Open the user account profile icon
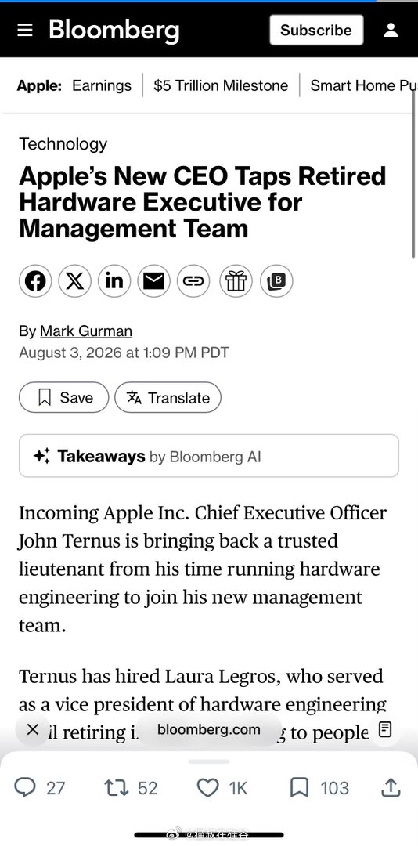 point(391,31)
